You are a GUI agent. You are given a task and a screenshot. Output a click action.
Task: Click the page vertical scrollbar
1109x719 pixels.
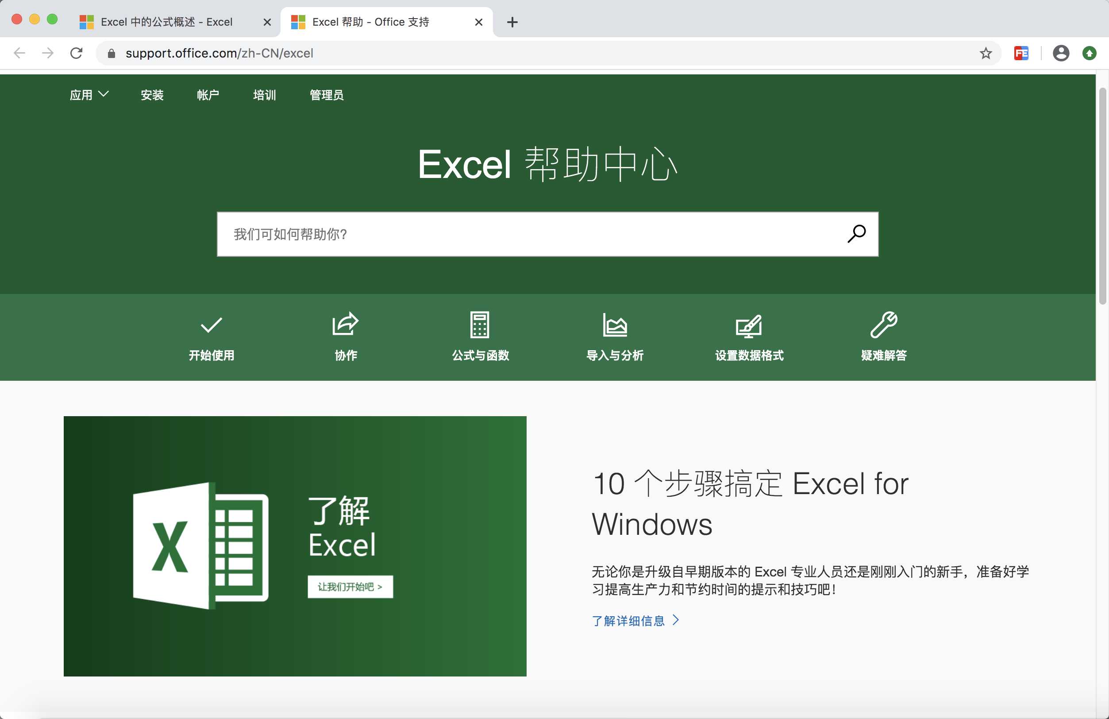pos(1102,196)
